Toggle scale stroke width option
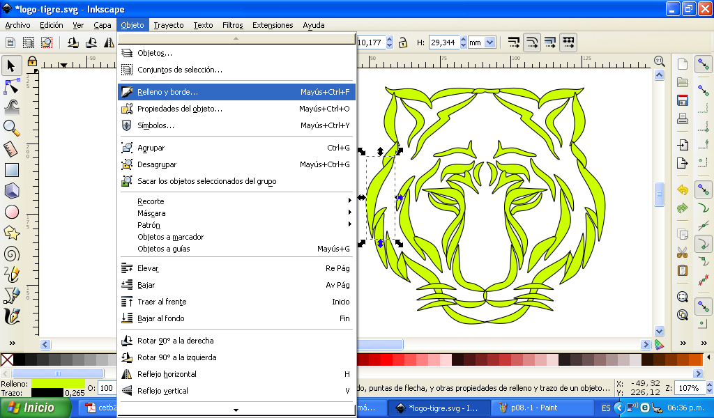 pyautogui.click(x=514, y=42)
